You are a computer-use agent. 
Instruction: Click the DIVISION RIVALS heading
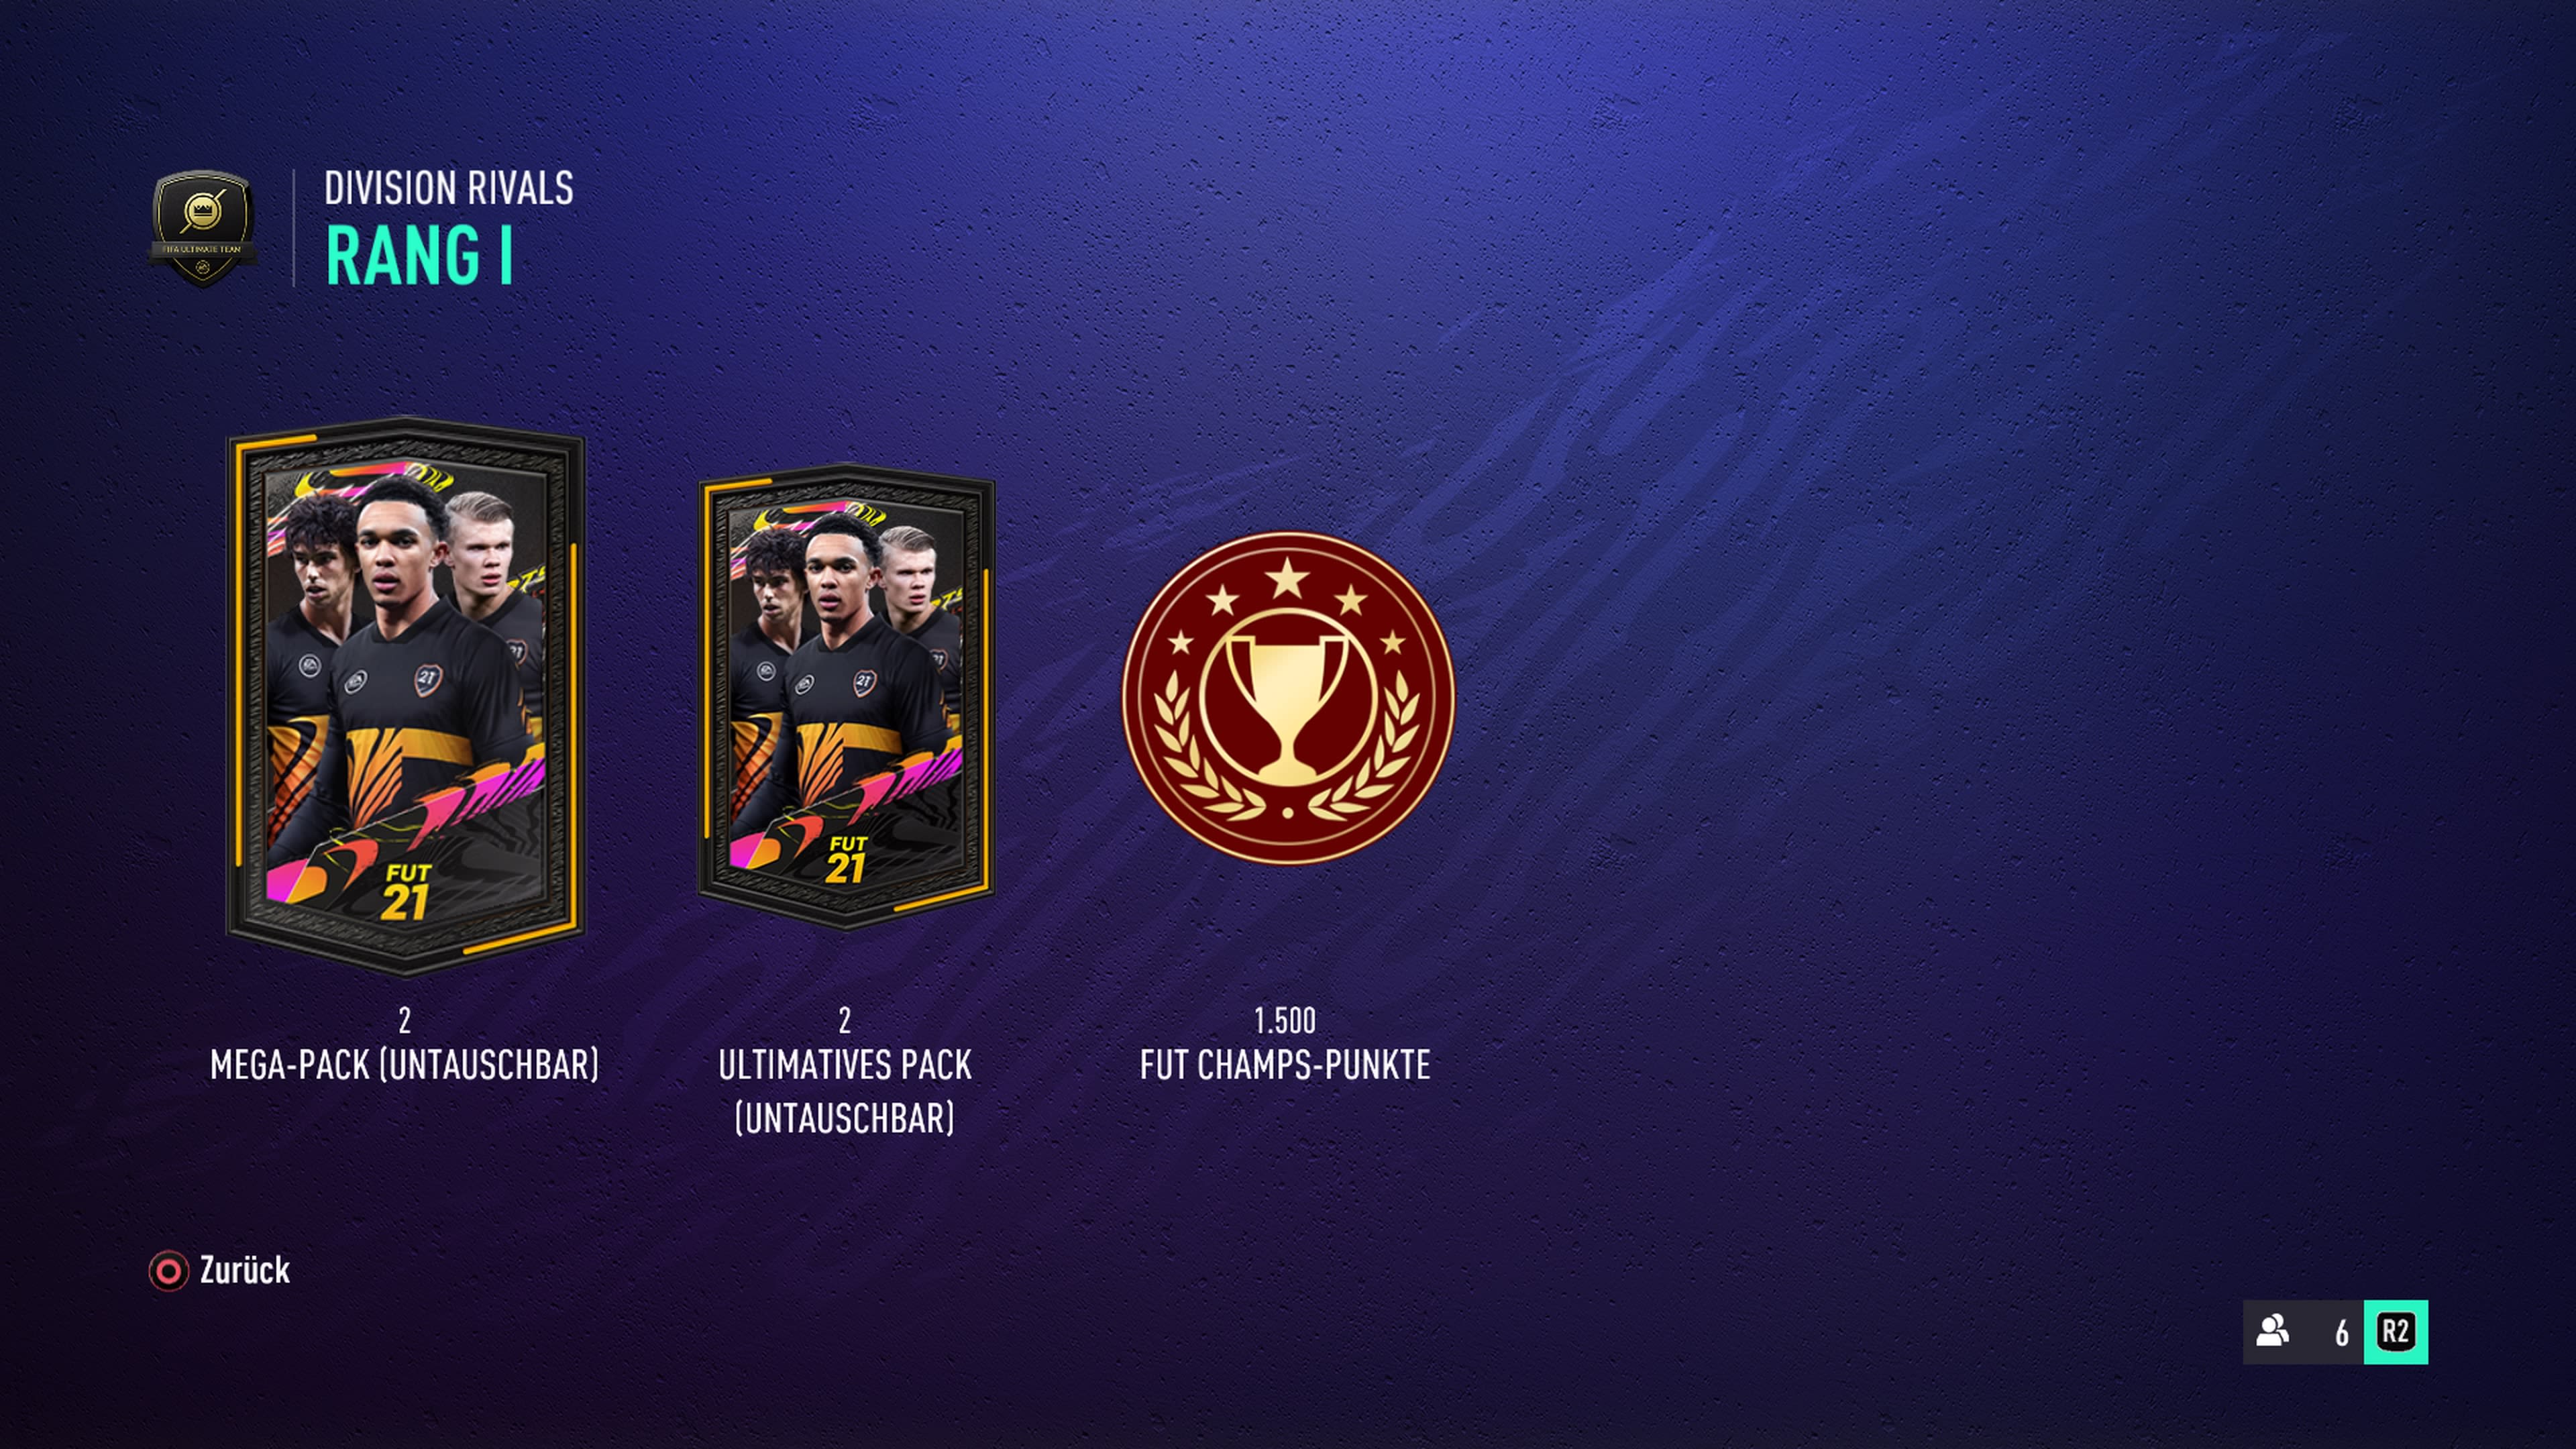tap(449, 188)
